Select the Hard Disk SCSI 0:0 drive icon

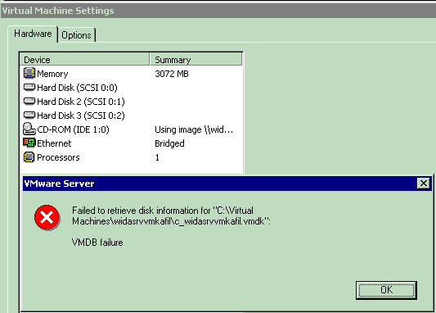(x=29, y=87)
